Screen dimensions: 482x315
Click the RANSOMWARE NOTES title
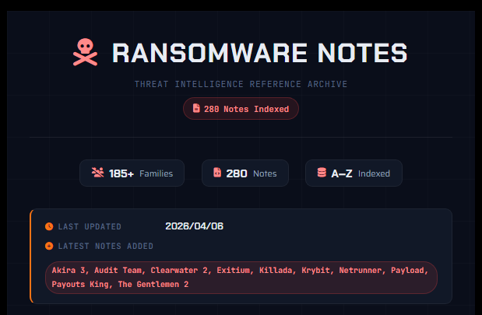click(x=260, y=53)
